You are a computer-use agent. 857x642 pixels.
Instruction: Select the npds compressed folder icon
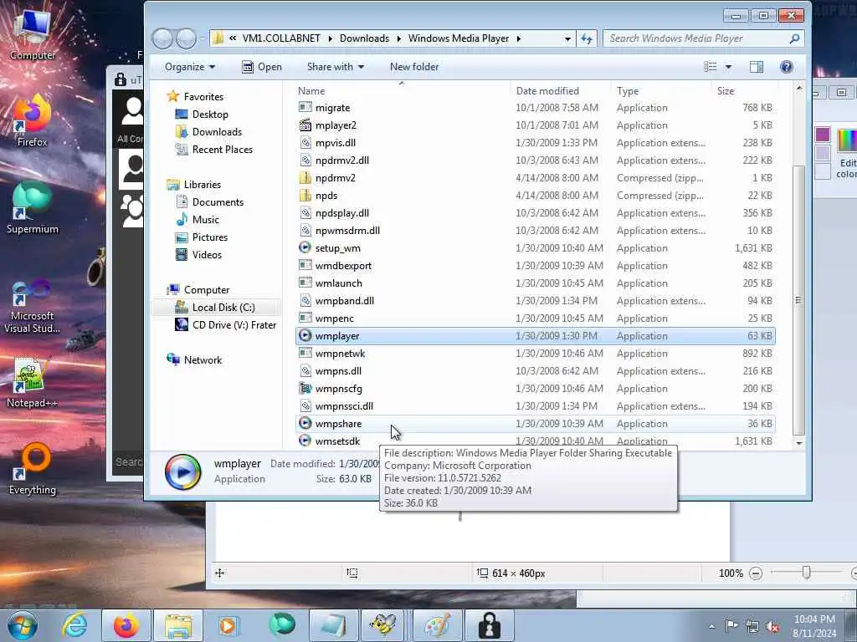pyautogui.click(x=305, y=195)
